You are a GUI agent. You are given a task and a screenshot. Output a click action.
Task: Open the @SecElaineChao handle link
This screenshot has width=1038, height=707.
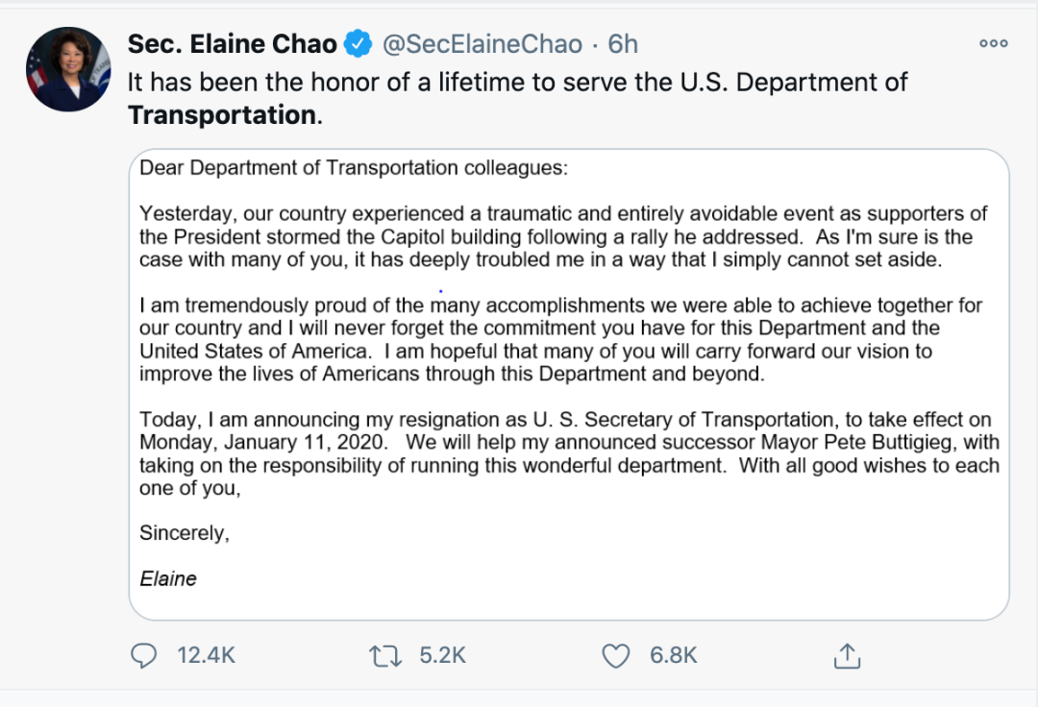coord(482,44)
